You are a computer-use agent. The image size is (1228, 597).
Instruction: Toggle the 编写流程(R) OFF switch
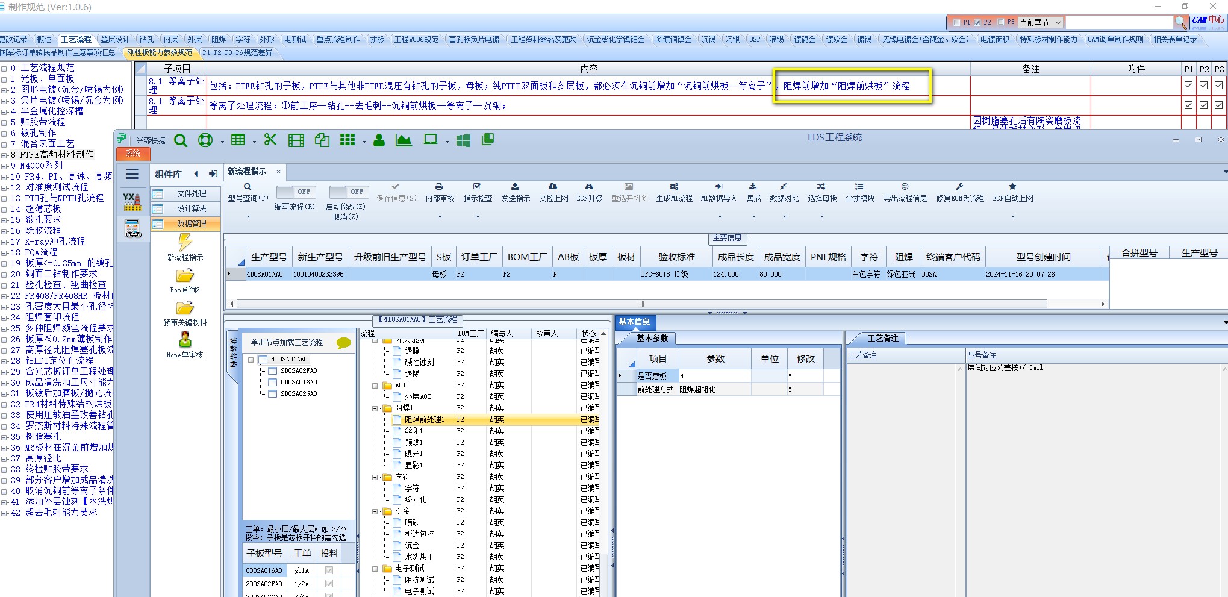click(x=295, y=192)
